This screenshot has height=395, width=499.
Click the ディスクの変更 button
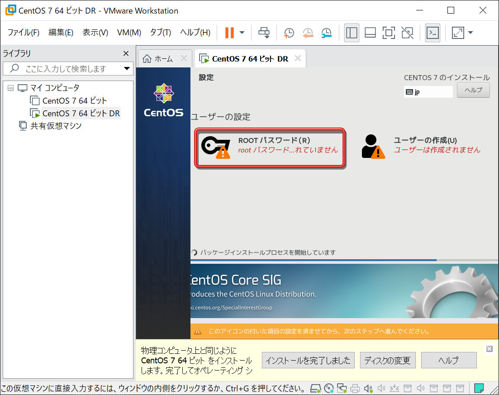(388, 360)
